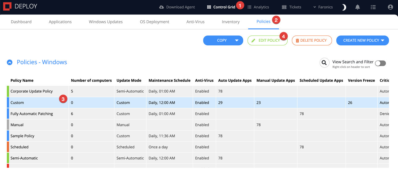Collapse the Policies - Windows section
The image size is (398, 174).
coord(10,62)
